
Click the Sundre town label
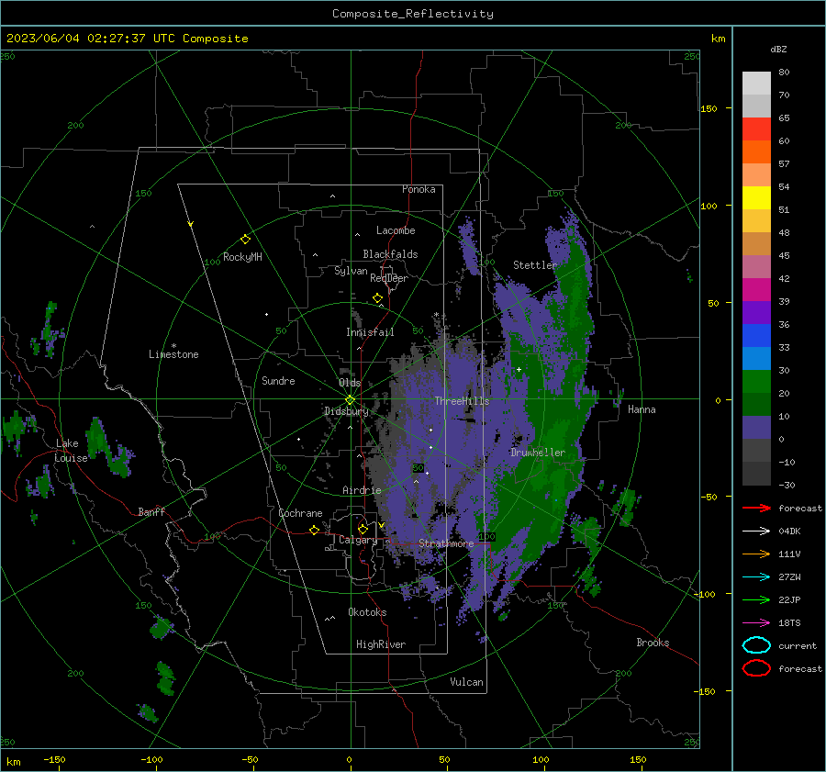278,380
